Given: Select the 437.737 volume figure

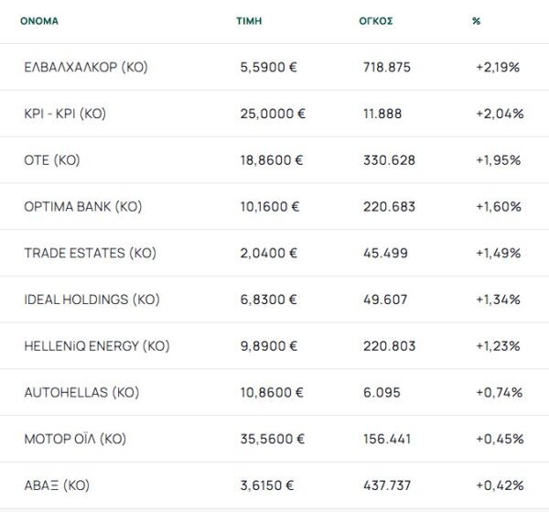Looking at the screenshot, I should [x=387, y=485].
